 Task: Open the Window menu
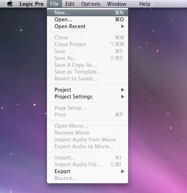pyautogui.click(x=117, y=4)
